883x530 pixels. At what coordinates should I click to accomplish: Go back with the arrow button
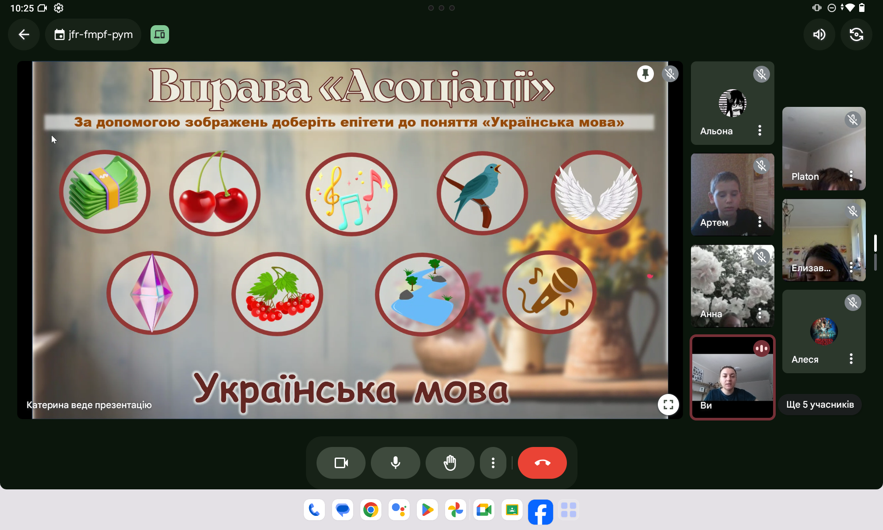(24, 34)
